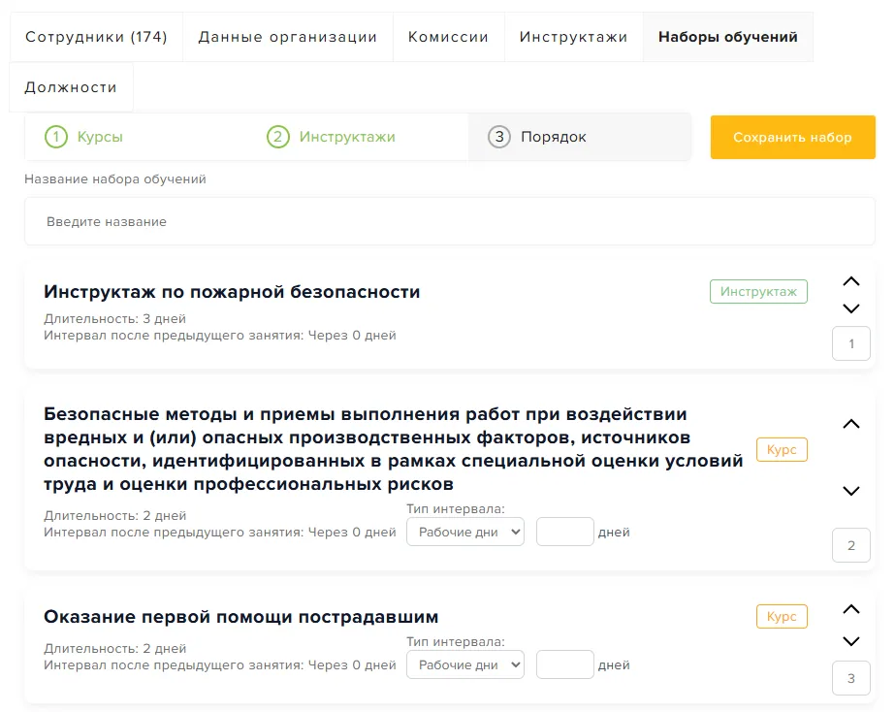Image resolution: width=895 pixels, height=712 pixels.
Task: Click days input for Безопасные методы course
Action: [x=565, y=532]
